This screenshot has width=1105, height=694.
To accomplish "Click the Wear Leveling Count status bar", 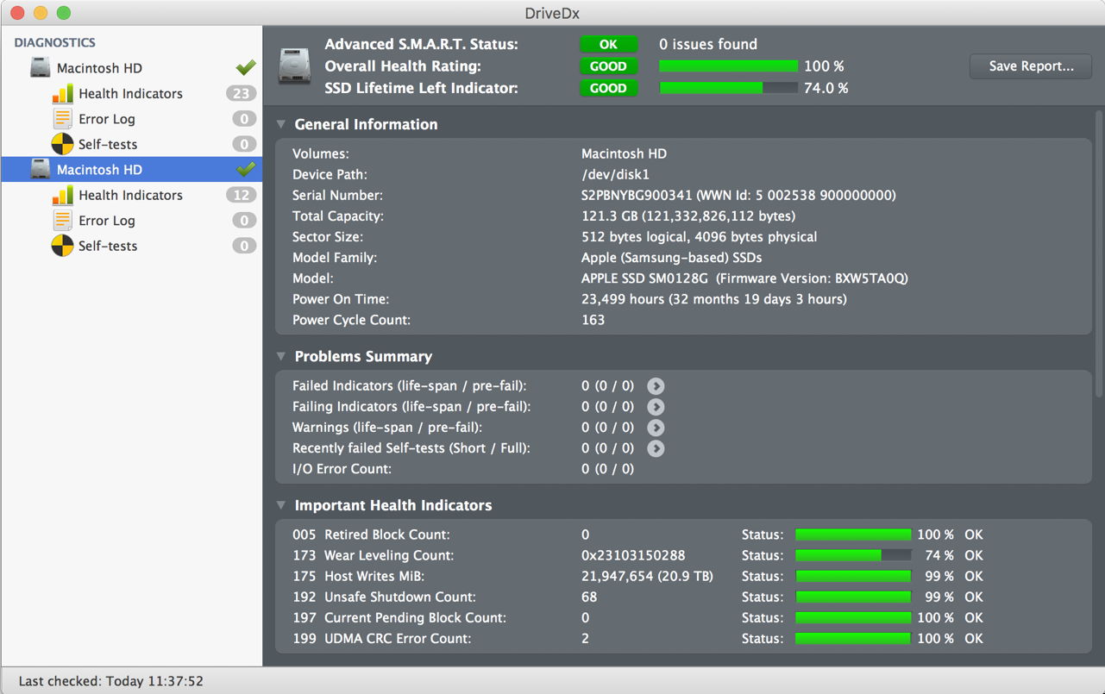I will click(x=852, y=556).
